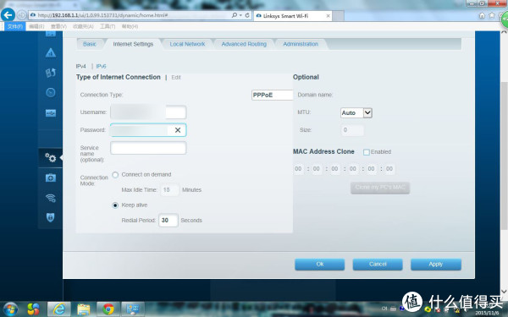
Task: Click the browser back arrow button
Action: pyautogui.click(x=8, y=15)
